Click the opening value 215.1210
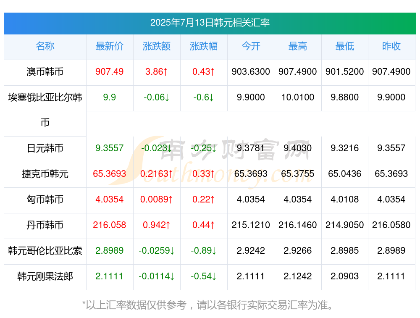 pos(251,225)
